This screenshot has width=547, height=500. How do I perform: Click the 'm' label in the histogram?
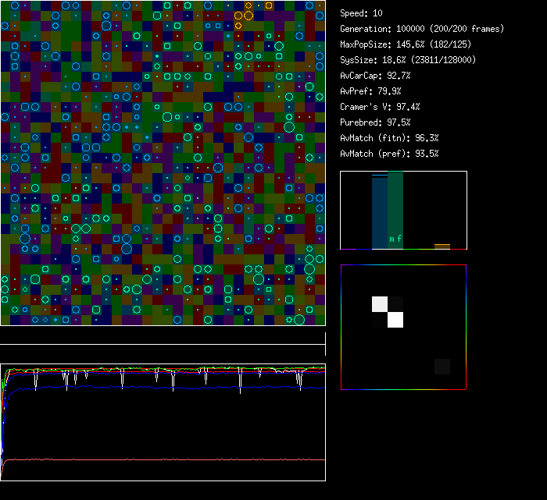pos(391,239)
